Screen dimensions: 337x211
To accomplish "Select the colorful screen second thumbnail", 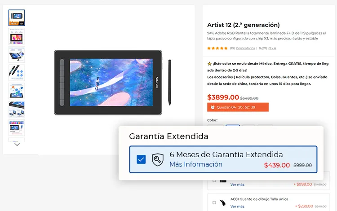I will pyautogui.click(x=17, y=36).
